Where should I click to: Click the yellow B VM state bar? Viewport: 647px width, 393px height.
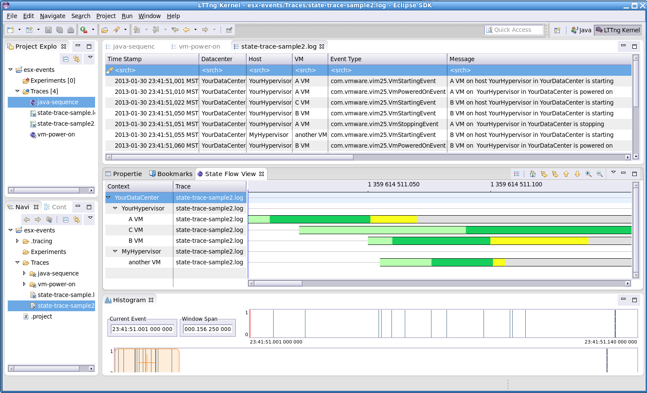point(539,241)
